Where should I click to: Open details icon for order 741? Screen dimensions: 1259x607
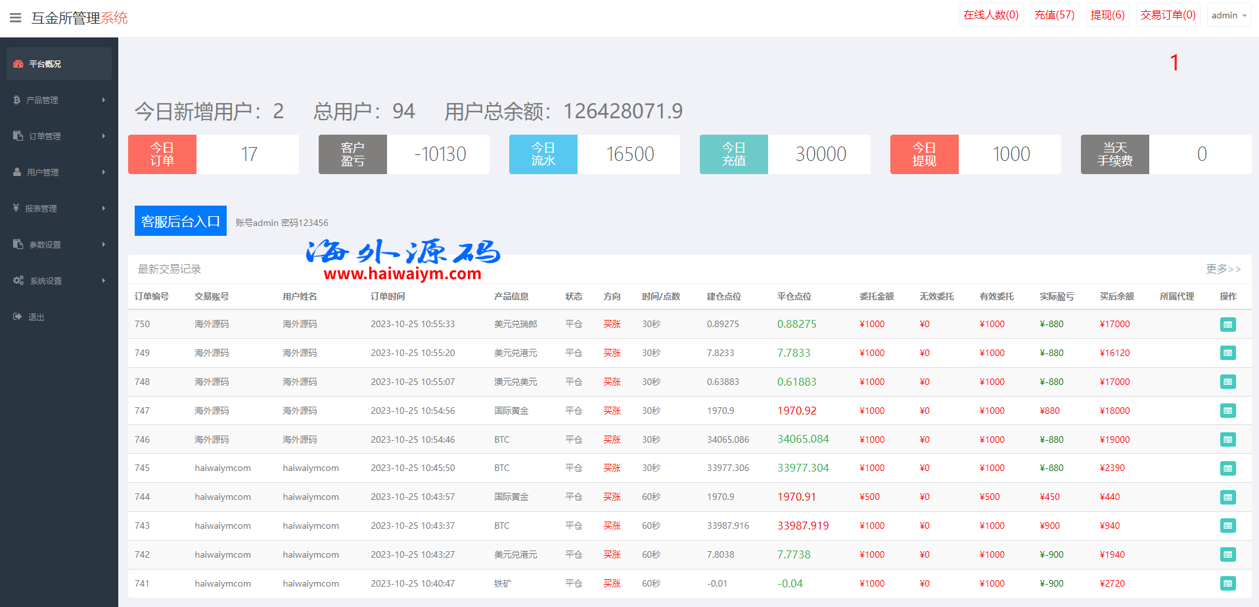click(1227, 583)
